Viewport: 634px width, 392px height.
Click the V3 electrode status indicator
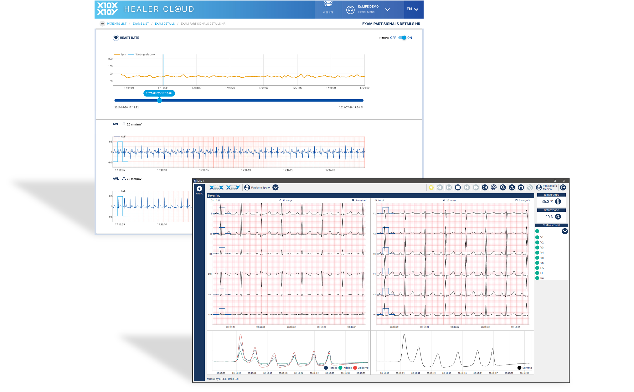click(x=537, y=248)
